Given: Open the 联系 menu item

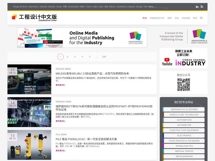Looking at the screenshot, I should (195, 18).
